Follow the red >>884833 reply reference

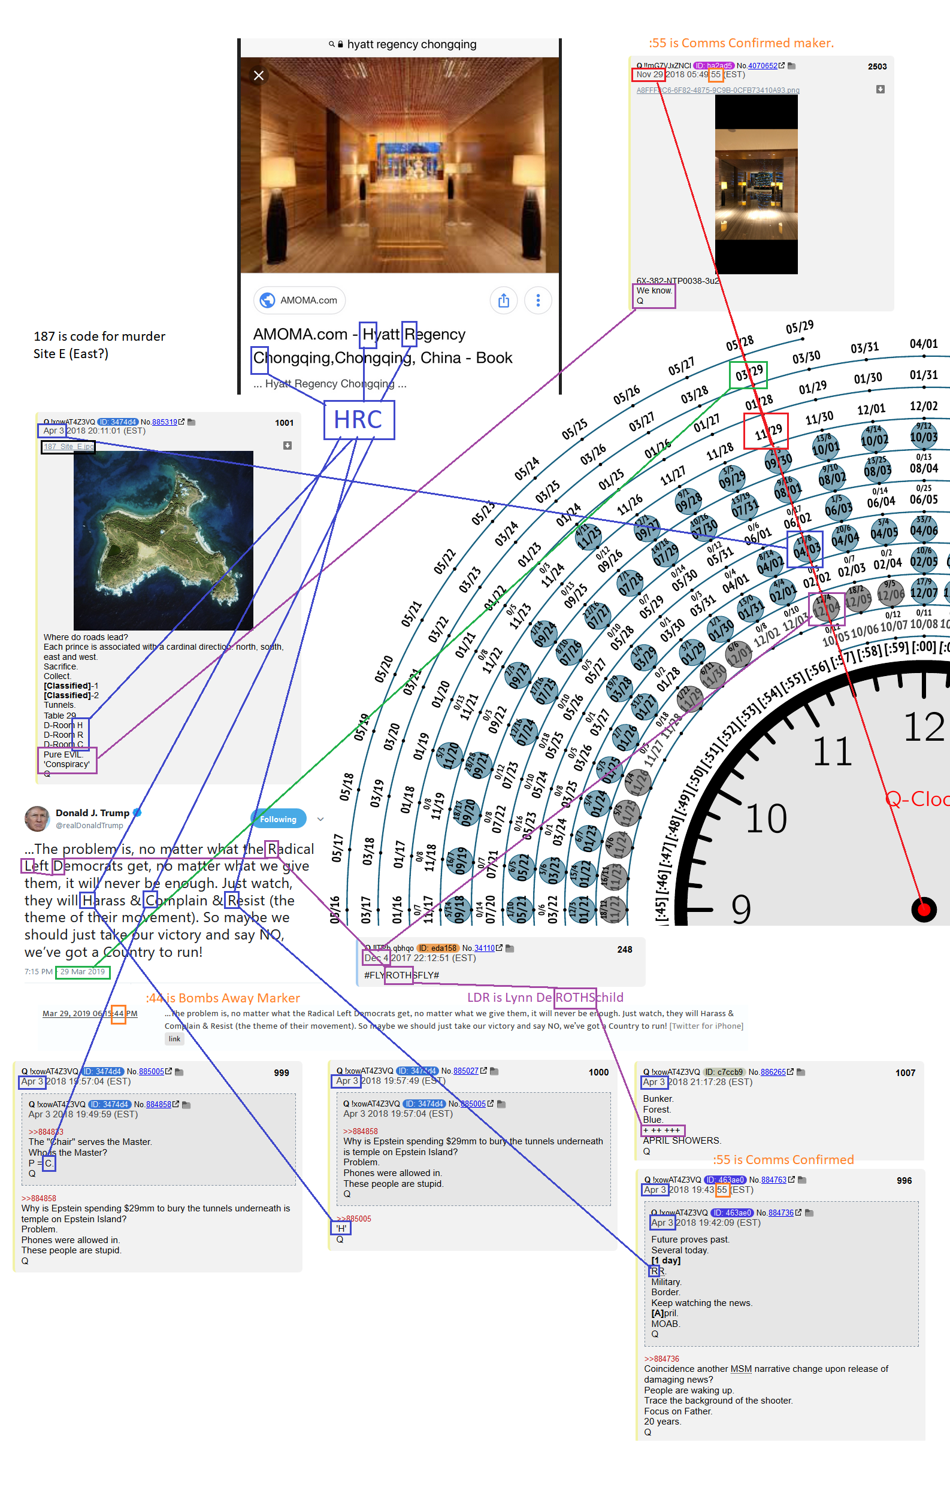click(x=46, y=1132)
